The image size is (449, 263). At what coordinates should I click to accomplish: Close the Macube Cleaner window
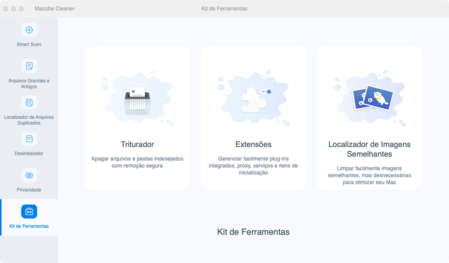[x=6, y=9]
